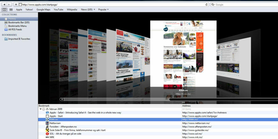278x139 pixels.
Task: Open the All RSS Feeds collection
Action: coord(15,30)
